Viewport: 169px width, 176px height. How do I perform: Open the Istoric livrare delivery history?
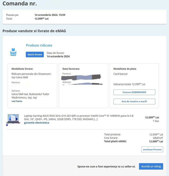(x=35, y=54)
